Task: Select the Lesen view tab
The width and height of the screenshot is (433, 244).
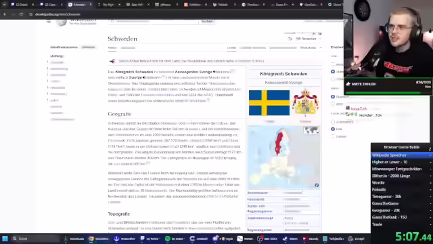Action: [x=231, y=47]
